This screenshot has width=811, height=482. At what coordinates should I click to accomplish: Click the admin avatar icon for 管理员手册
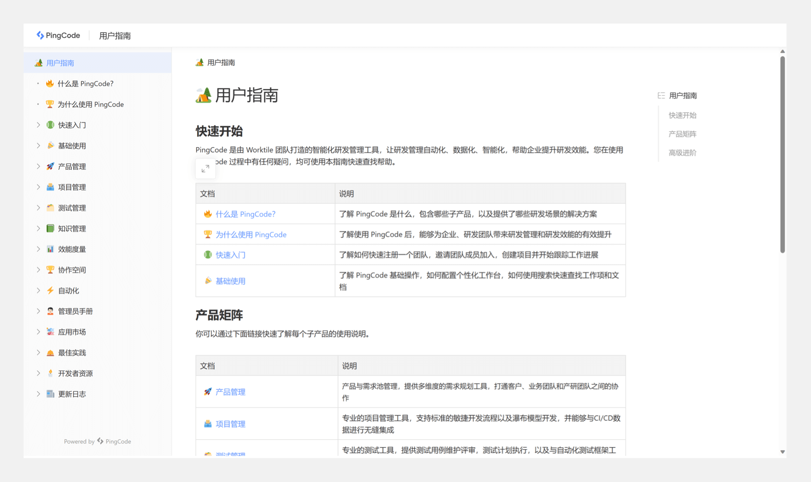50,311
